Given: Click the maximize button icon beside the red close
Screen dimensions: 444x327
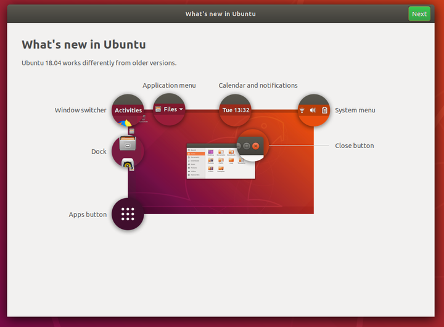Looking at the screenshot, I should [x=246, y=146].
